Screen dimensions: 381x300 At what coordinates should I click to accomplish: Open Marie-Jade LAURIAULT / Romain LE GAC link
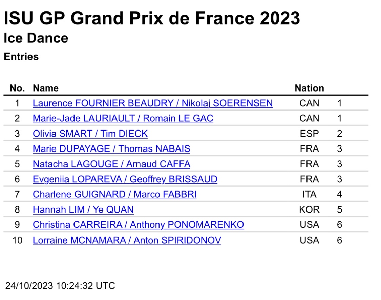pos(123,118)
